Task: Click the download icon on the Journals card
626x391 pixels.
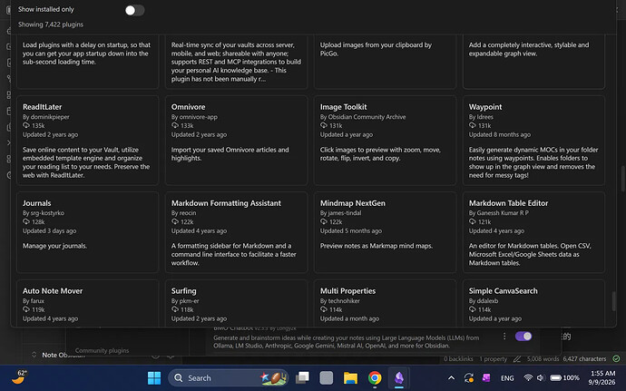Action: [26, 221]
